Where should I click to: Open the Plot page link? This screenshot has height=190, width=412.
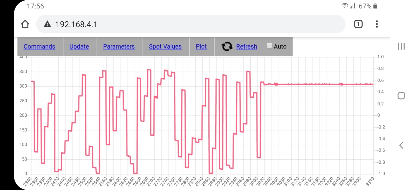click(201, 46)
